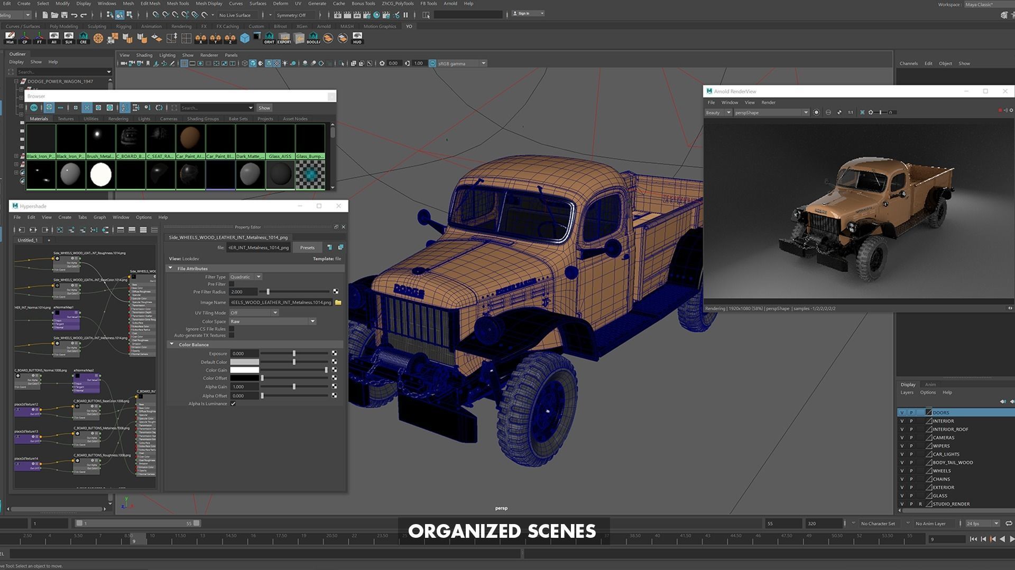Screen dimensions: 1015x570
Task: Click the BOOLEA shelf icon
Action: tap(313, 38)
